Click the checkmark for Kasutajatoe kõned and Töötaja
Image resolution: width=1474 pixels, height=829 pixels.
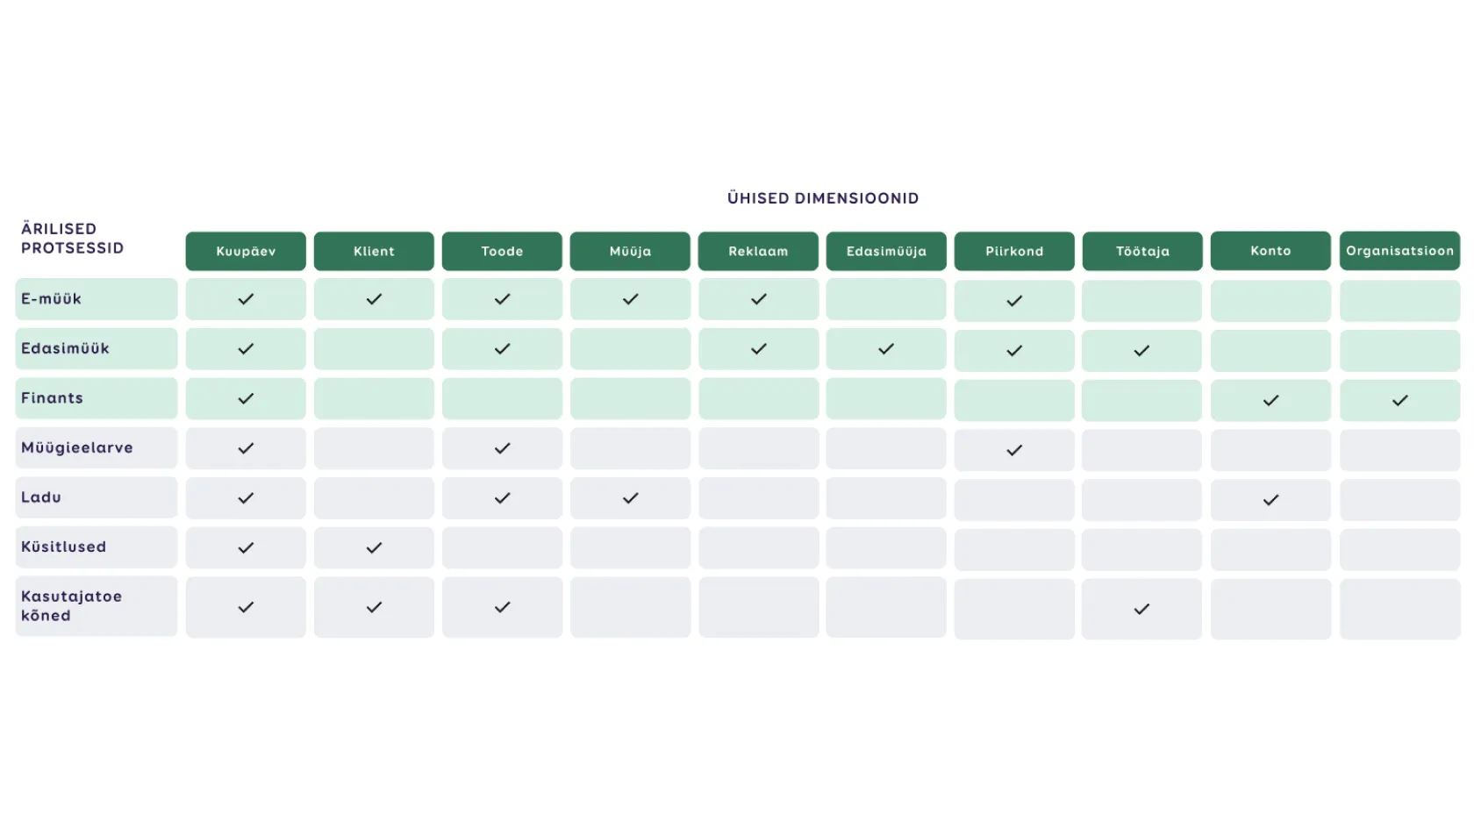tap(1141, 609)
